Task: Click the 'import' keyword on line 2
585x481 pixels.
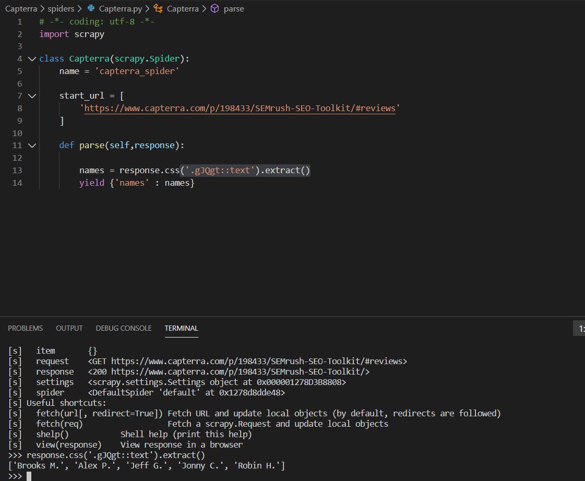Action: [54, 34]
